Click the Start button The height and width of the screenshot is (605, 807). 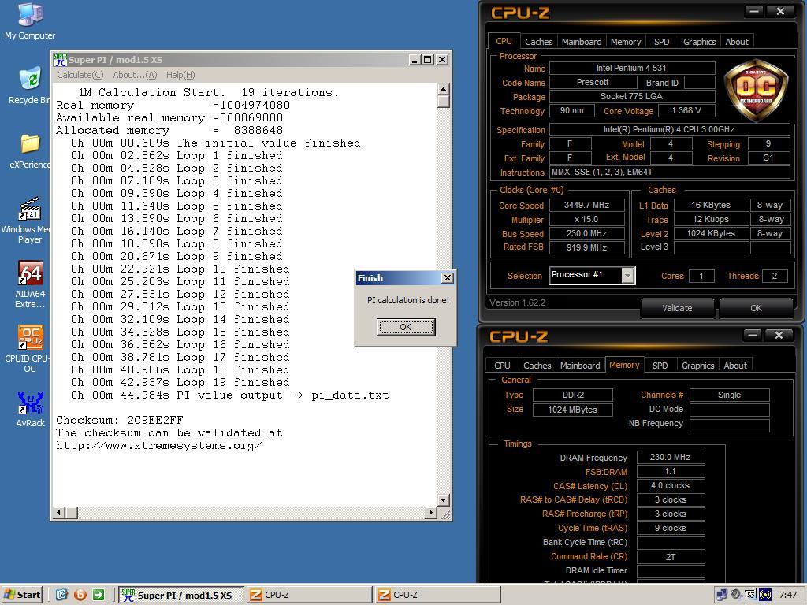22,595
